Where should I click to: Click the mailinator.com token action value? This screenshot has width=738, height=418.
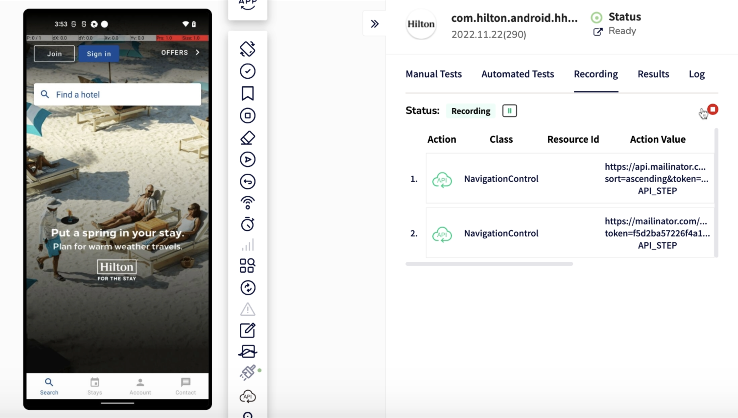point(657,233)
